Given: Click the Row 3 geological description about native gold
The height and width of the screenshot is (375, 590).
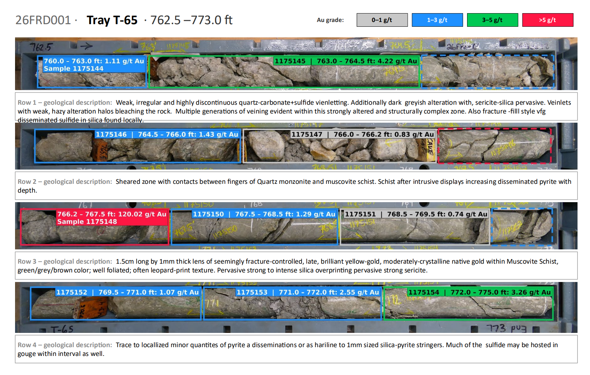Looking at the screenshot, I should pyautogui.click(x=296, y=266).
